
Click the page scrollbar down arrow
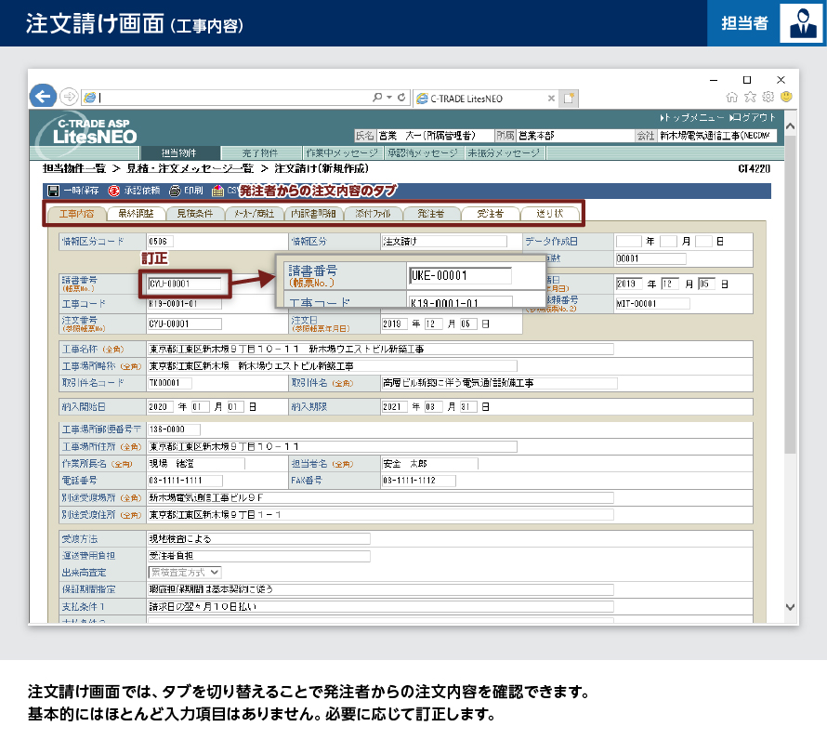[x=790, y=607]
